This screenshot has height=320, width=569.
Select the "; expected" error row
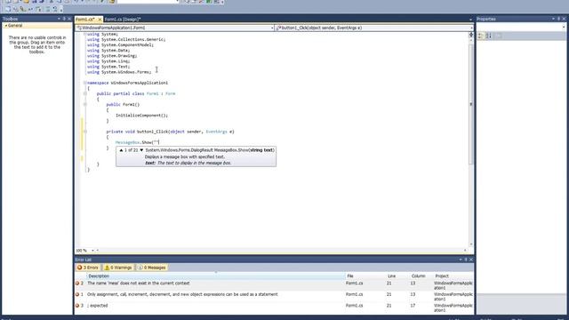tap(274, 308)
